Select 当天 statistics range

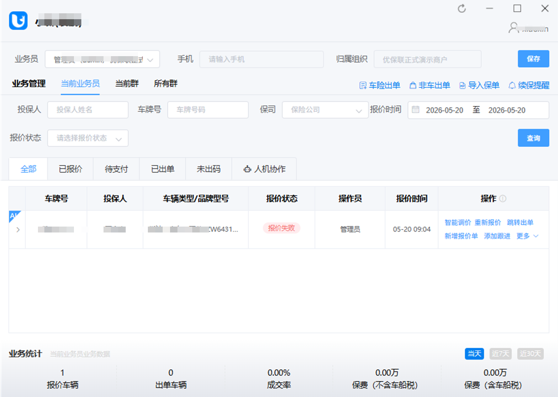coord(474,354)
